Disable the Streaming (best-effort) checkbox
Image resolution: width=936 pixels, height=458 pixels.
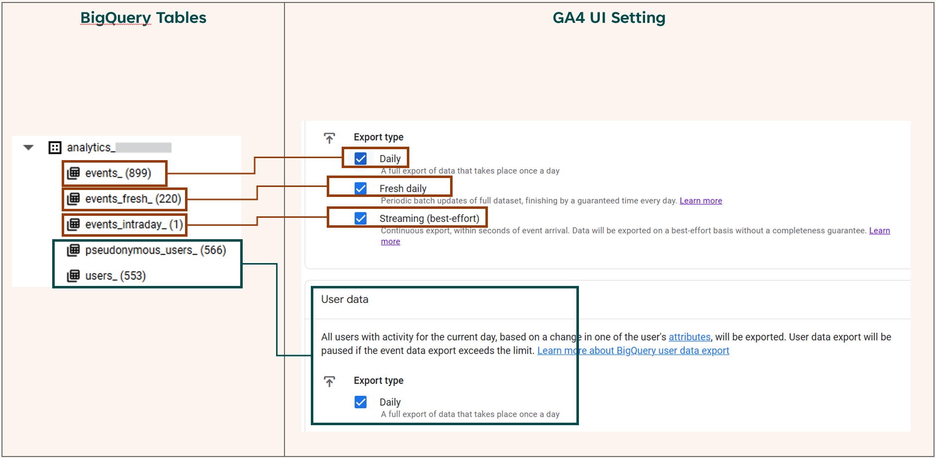click(x=361, y=218)
